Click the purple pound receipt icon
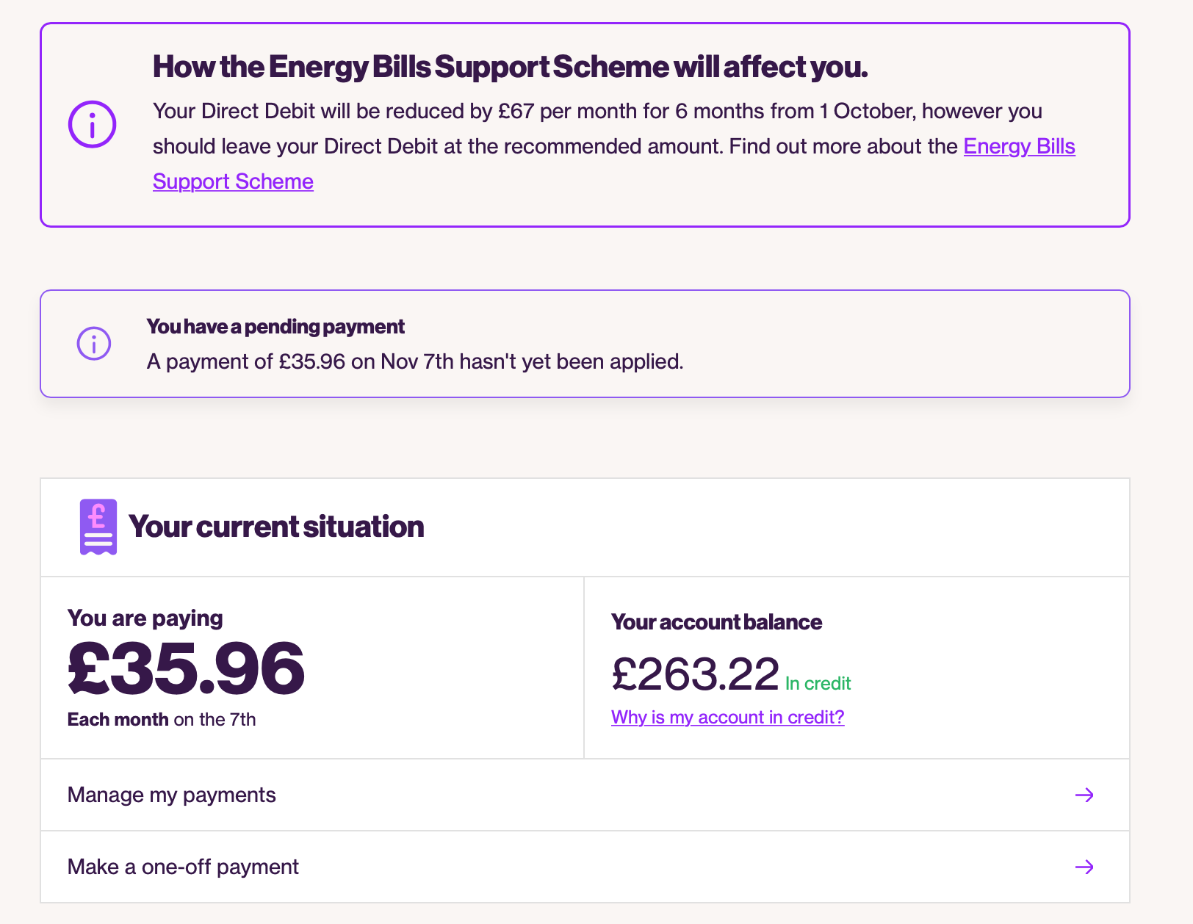This screenshot has width=1193, height=924. [x=98, y=527]
